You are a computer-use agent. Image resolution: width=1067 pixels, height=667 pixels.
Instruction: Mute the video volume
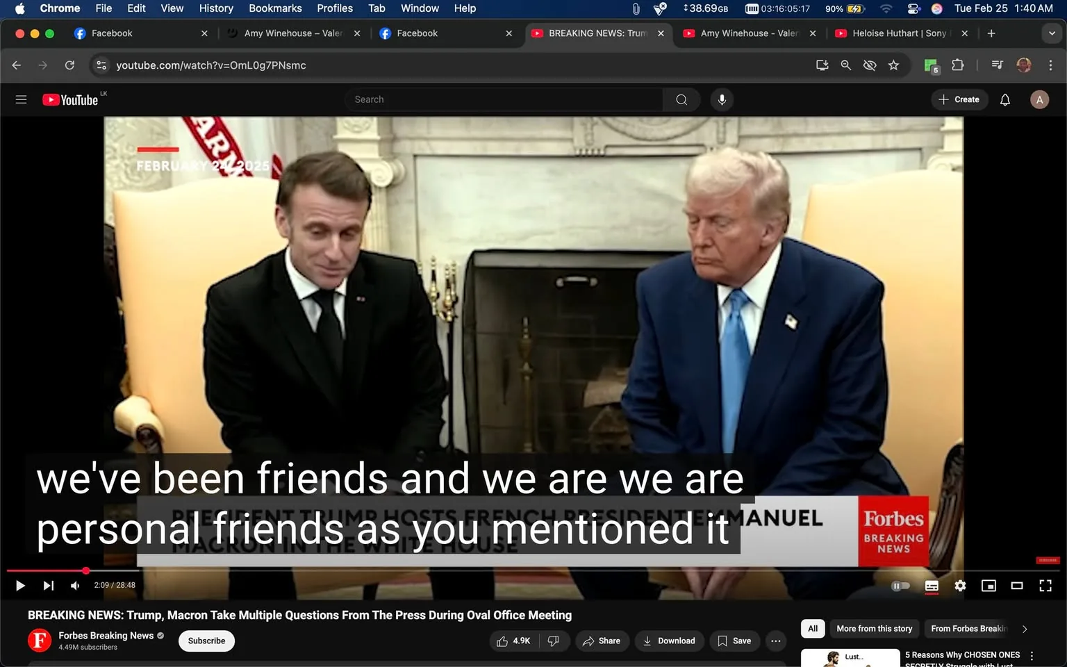(x=74, y=585)
